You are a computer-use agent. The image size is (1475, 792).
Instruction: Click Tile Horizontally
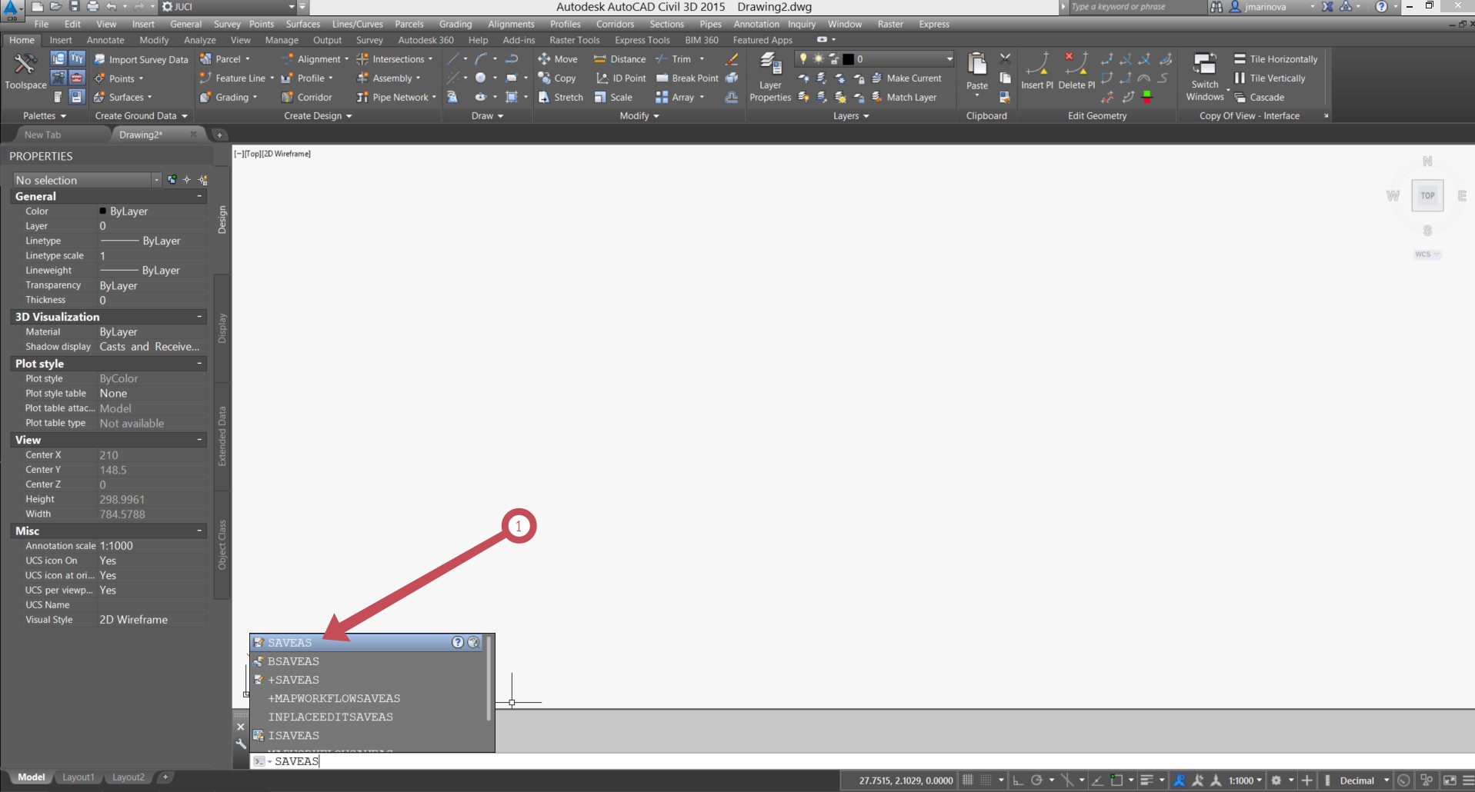[1276, 59]
